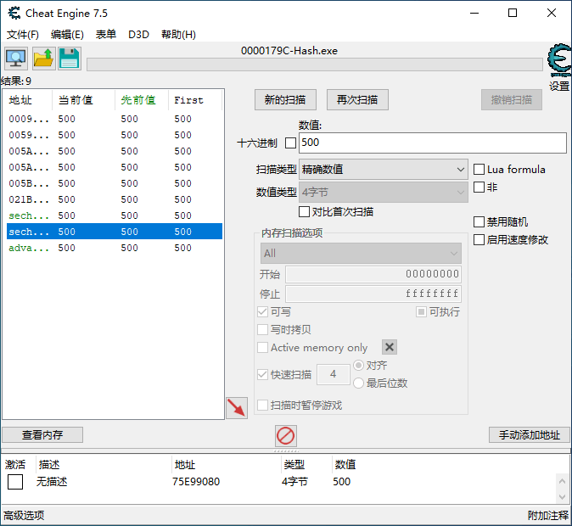Image resolution: width=572 pixels, height=526 pixels.
Task: Open the 文件(F) menu
Action: click(x=23, y=35)
